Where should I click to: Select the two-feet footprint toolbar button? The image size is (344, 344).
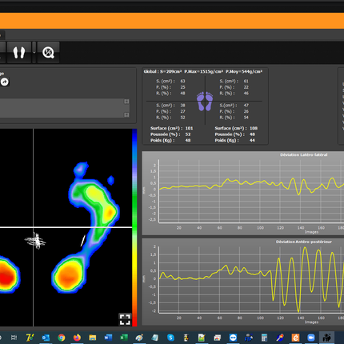(19, 52)
